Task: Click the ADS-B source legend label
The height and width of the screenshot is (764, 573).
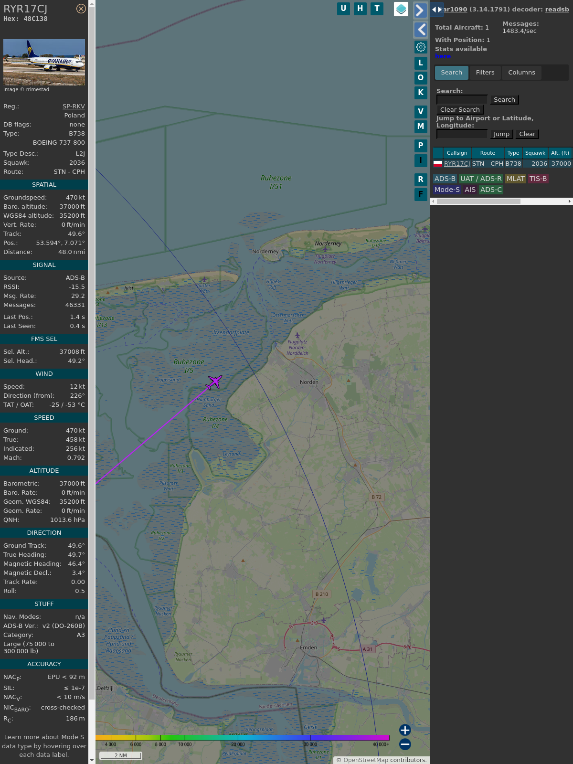Action: coord(445,179)
